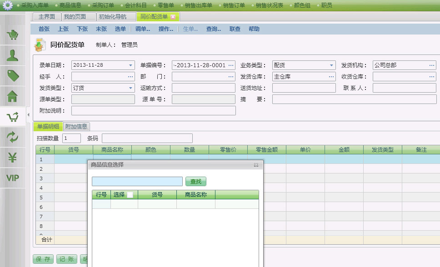Open the user profile sidebar icon
Screen dimensions: 440x267
[x=12, y=56]
